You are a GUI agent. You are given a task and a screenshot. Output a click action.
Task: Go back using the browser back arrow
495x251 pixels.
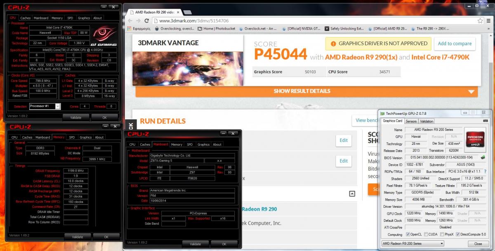tap(130, 21)
